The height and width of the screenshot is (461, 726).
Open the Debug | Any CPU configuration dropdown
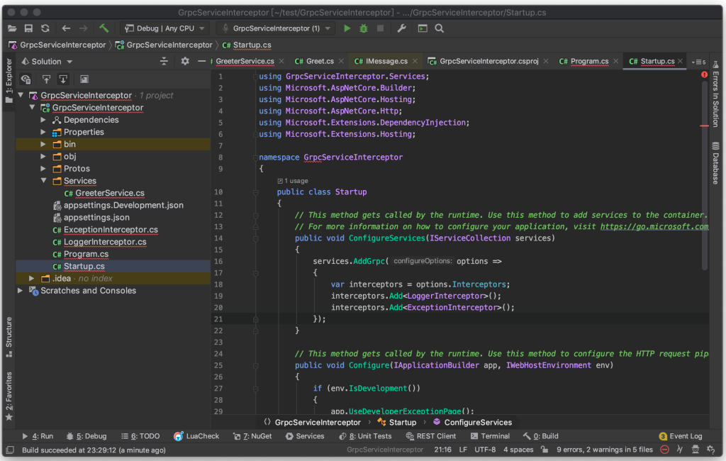pyautogui.click(x=164, y=28)
